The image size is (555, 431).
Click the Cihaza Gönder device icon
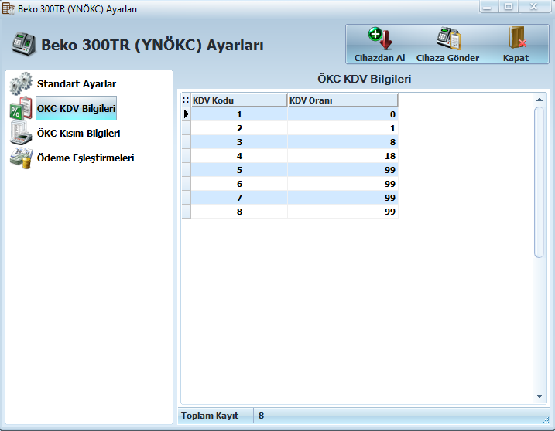tap(447, 38)
